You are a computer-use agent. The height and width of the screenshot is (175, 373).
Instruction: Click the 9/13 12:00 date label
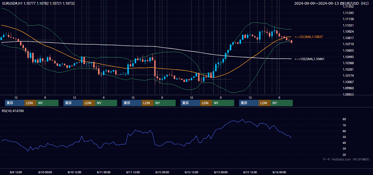pyautogui.click(x=250, y=172)
